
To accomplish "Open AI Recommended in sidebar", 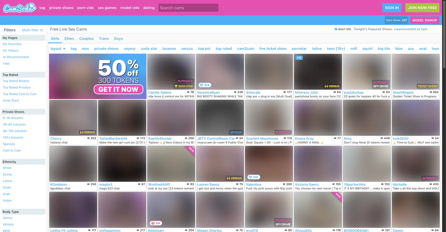I will pos(16,57).
